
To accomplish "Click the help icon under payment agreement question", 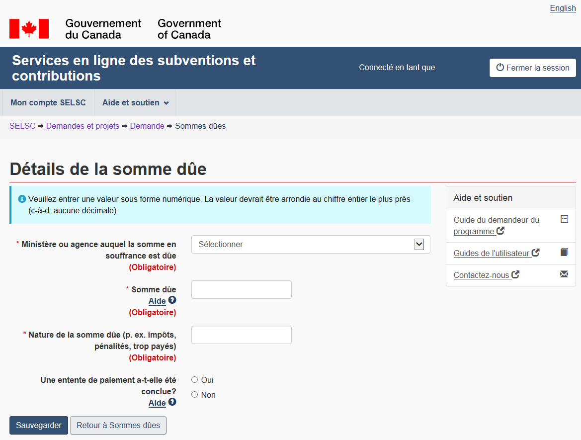I will click(x=172, y=402).
